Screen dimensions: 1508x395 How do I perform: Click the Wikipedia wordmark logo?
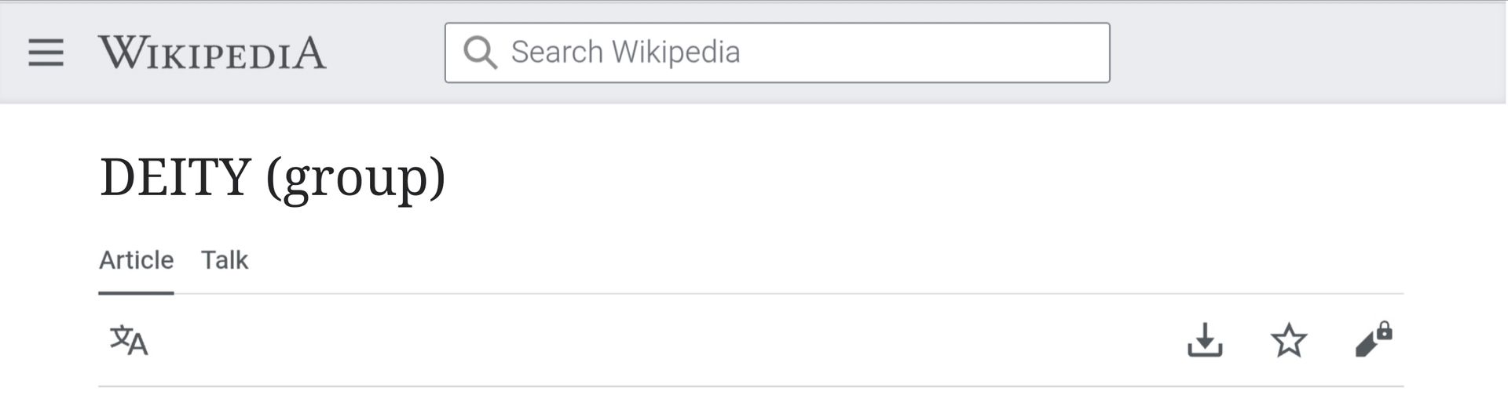[212, 53]
